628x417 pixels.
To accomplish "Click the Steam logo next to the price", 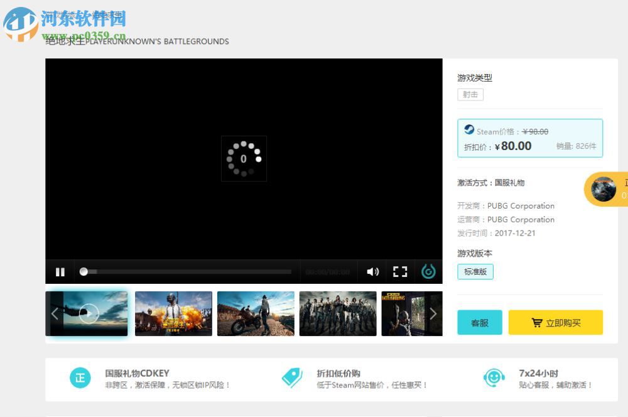I will pyautogui.click(x=468, y=131).
